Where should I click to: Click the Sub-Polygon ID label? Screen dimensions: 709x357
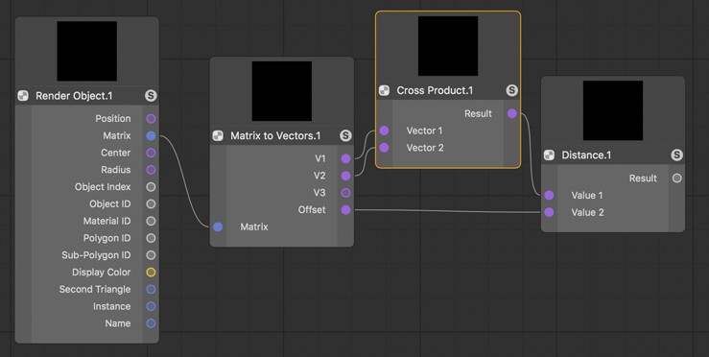click(96, 255)
